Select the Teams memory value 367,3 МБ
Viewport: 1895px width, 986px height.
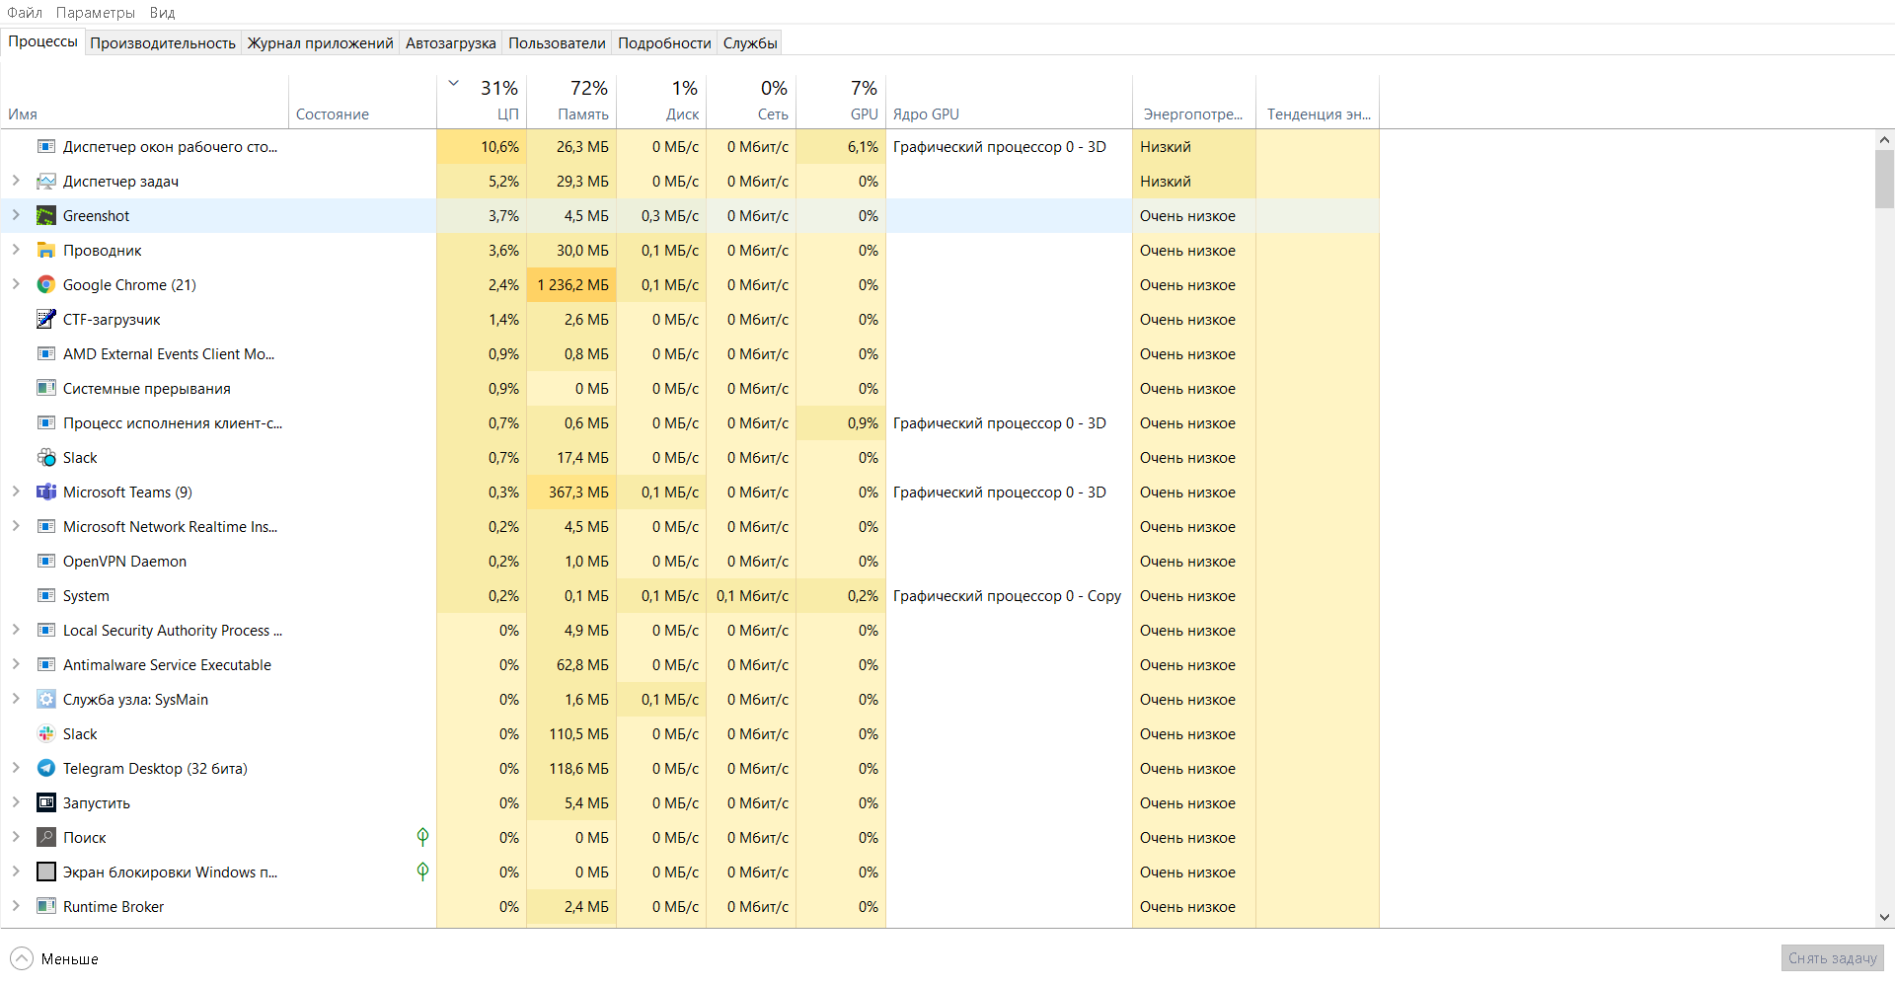(571, 493)
